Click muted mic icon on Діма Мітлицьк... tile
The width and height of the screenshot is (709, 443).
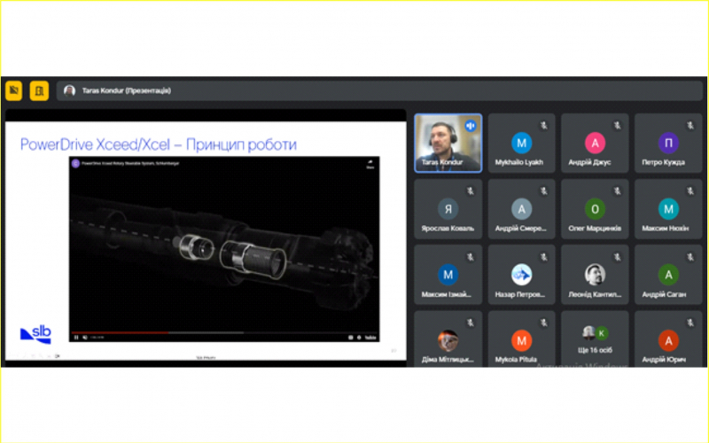click(x=471, y=323)
